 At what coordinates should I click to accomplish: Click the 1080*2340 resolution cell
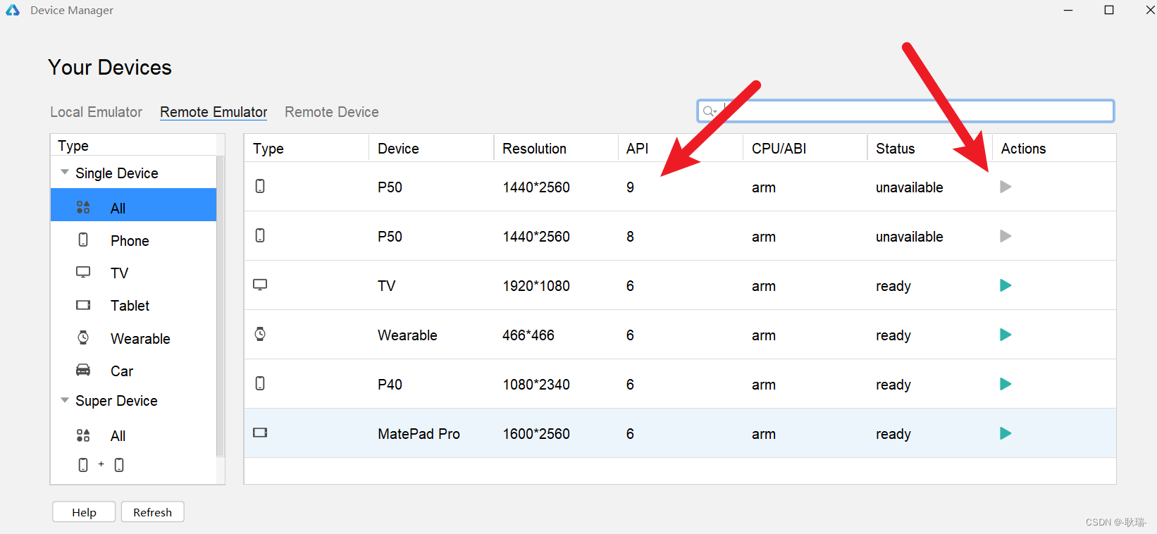tap(536, 385)
